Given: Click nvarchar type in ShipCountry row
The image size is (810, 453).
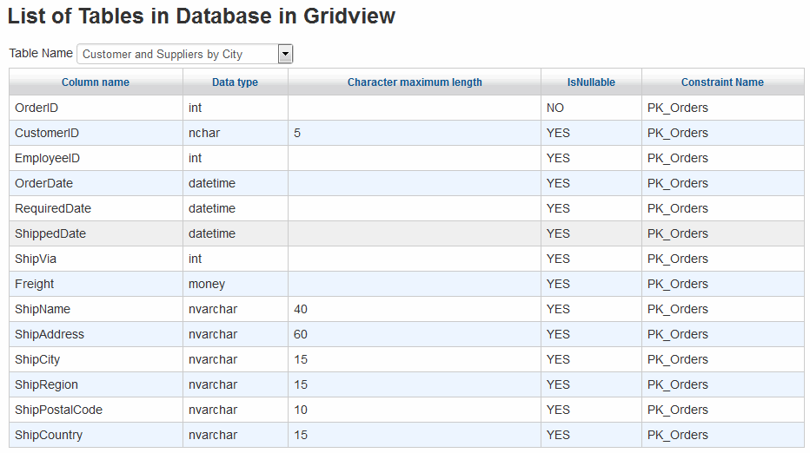Looking at the screenshot, I should coord(236,435).
